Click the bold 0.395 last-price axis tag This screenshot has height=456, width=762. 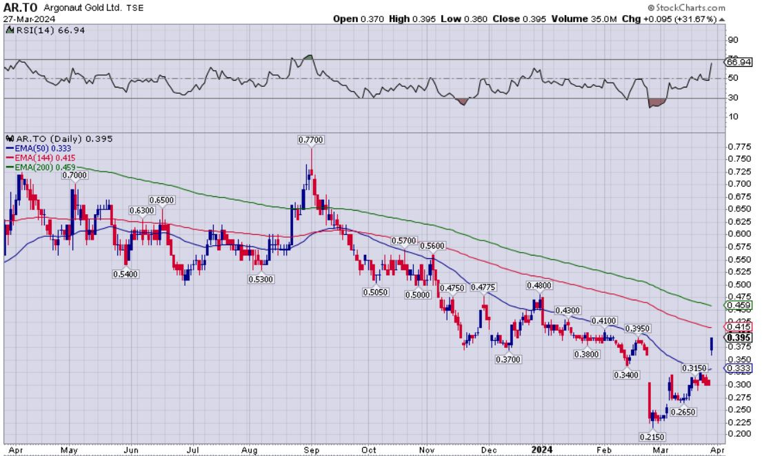point(739,338)
